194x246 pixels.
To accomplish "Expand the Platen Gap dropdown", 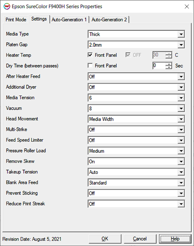I will click(x=136, y=45).
